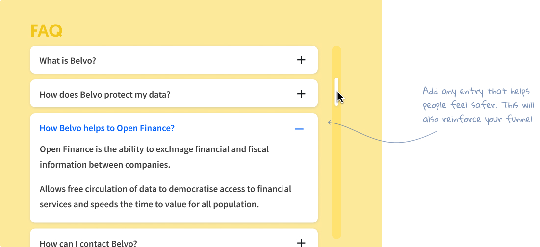Open plus icon beside 'How can I contact Belvo?'
Screen dimensions: 540x247
(301, 243)
